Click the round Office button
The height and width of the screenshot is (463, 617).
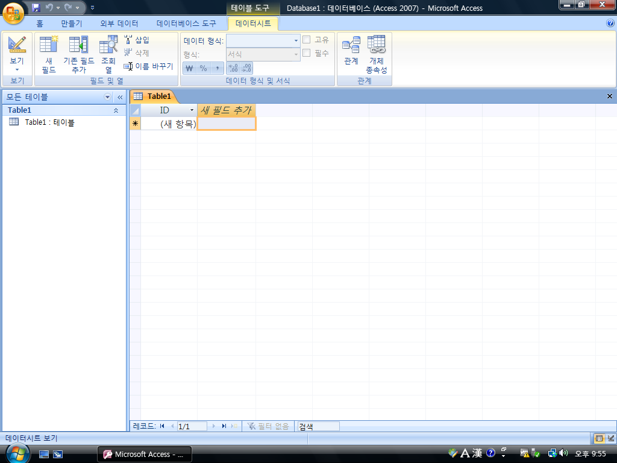[13, 13]
